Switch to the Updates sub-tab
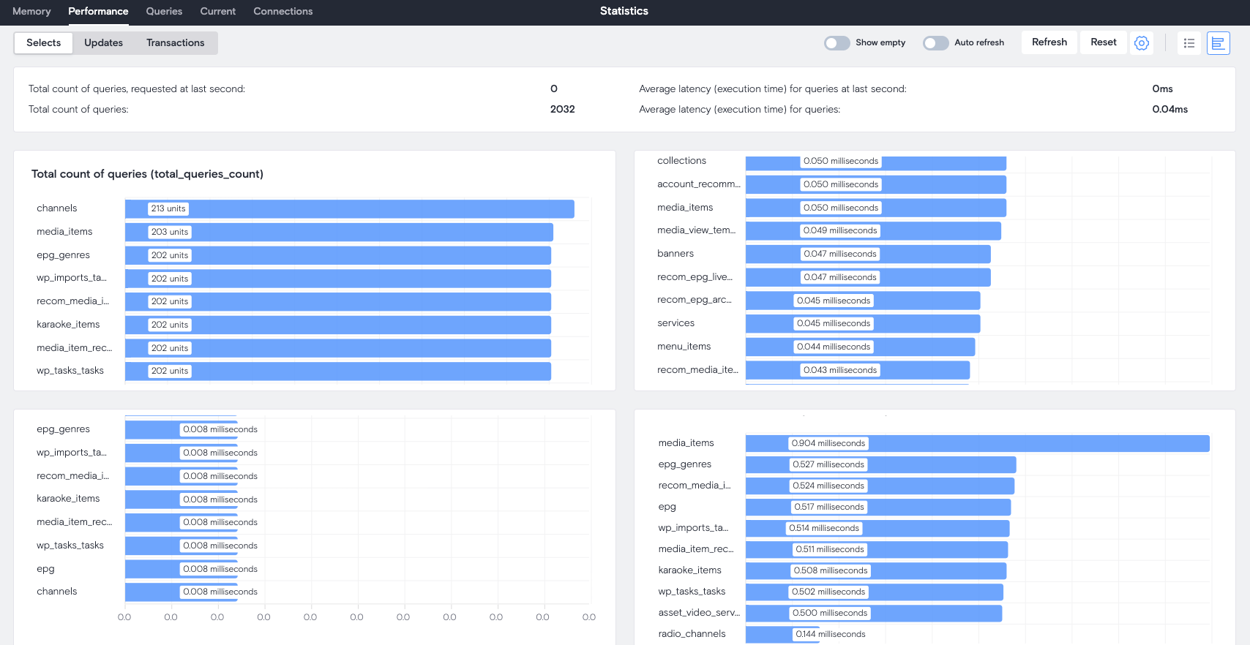This screenshot has width=1250, height=645. point(103,43)
